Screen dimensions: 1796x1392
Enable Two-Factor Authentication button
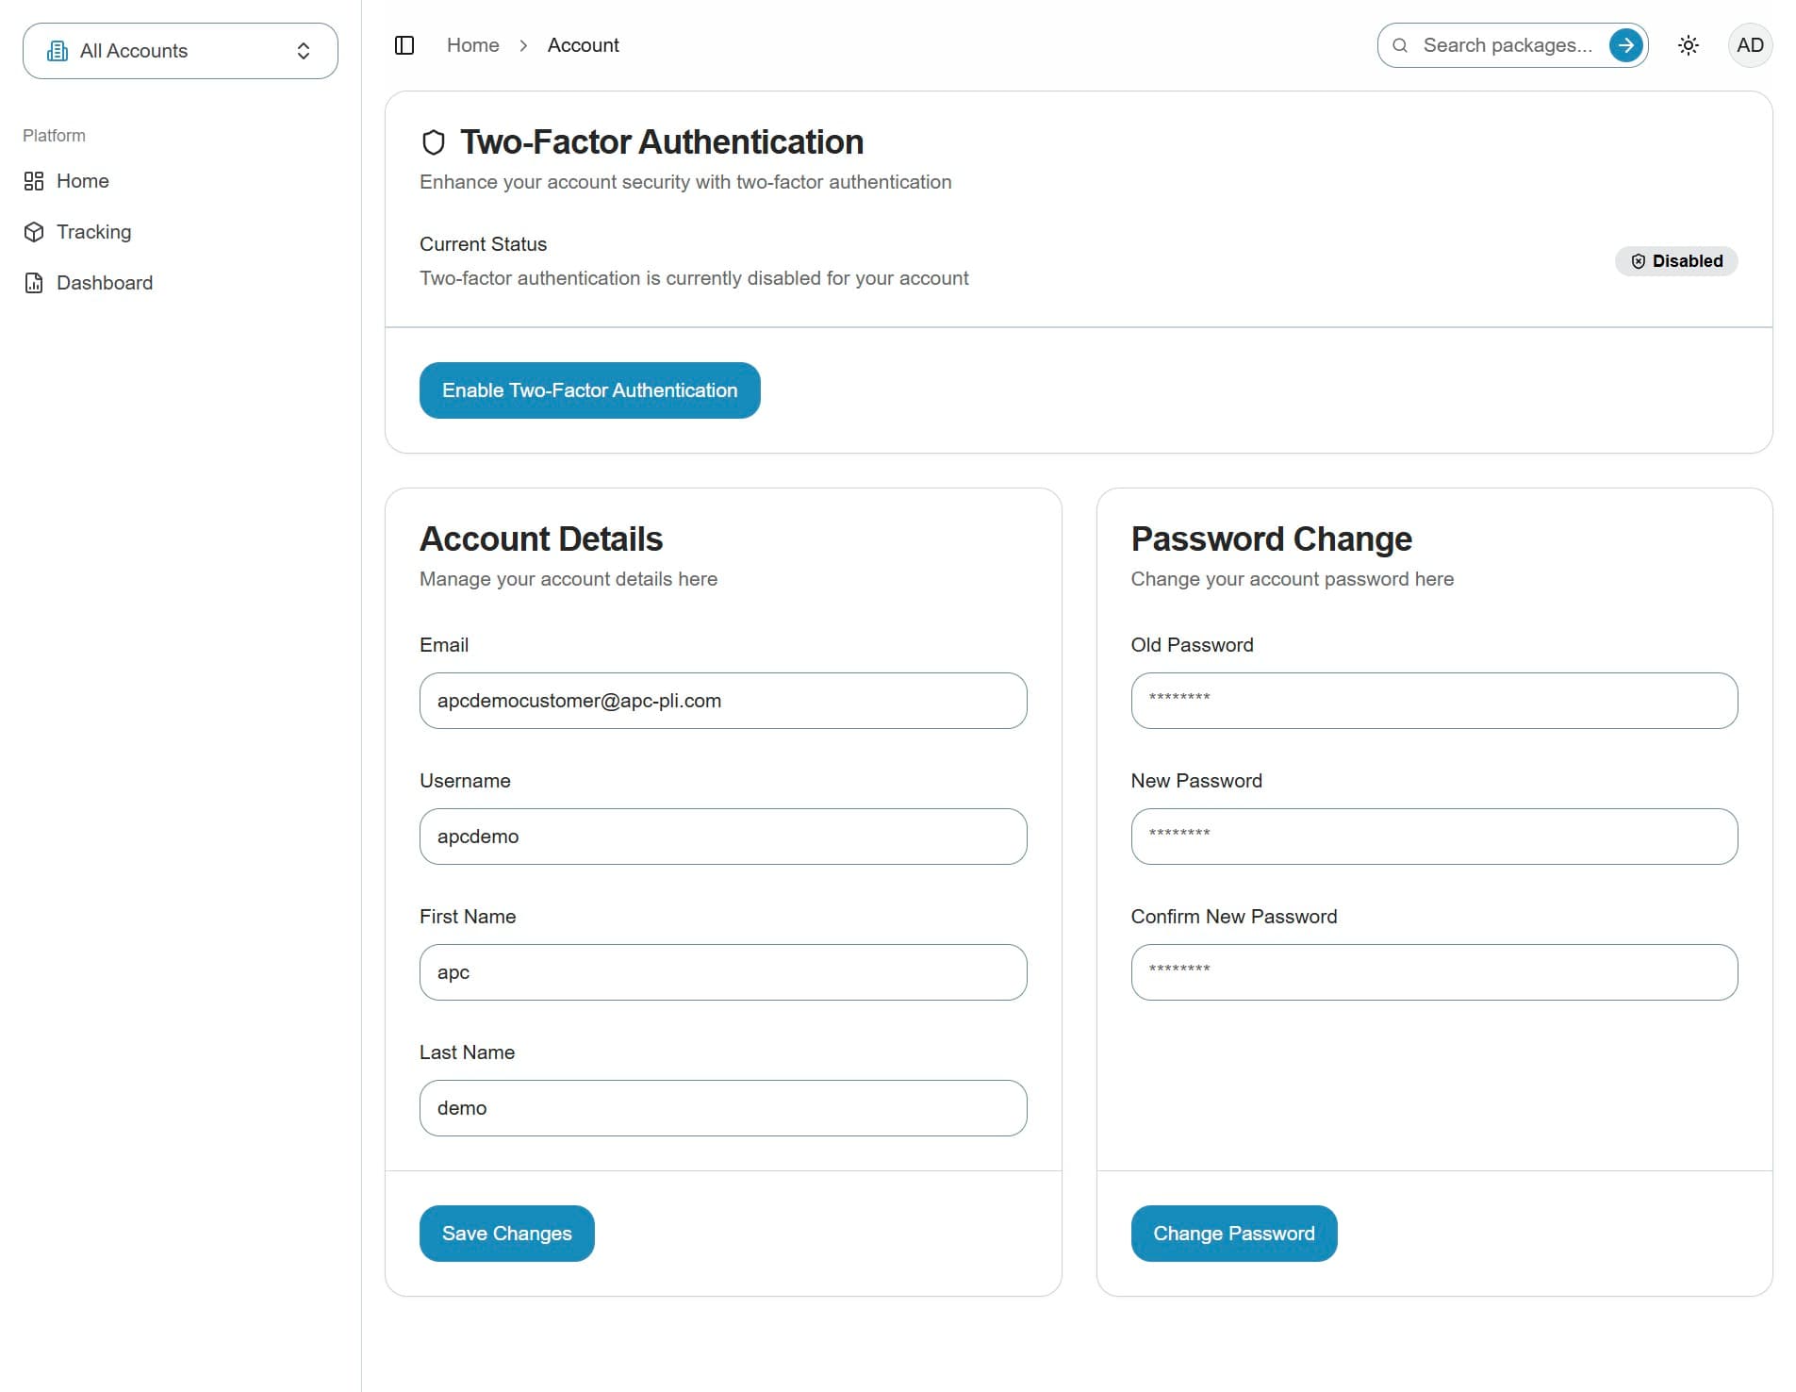click(590, 390)
